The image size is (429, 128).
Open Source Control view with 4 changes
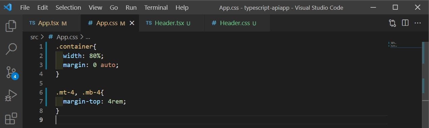coord(11,72)
